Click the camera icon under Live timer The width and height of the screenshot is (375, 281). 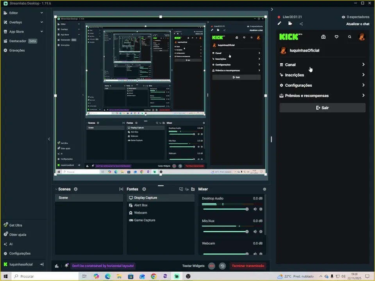290,23
